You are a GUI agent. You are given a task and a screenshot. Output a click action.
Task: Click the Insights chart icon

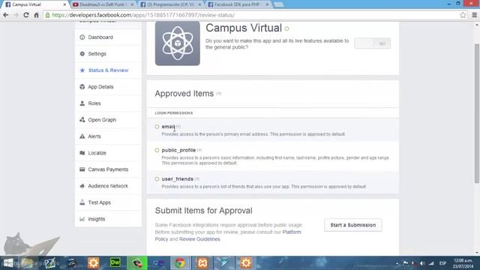click(x=82, y=219)
